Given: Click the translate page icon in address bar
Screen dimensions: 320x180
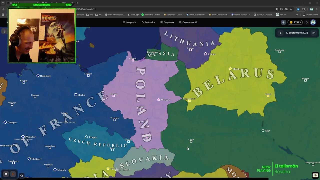Looking at the screenshot, I should click(277, 9).
